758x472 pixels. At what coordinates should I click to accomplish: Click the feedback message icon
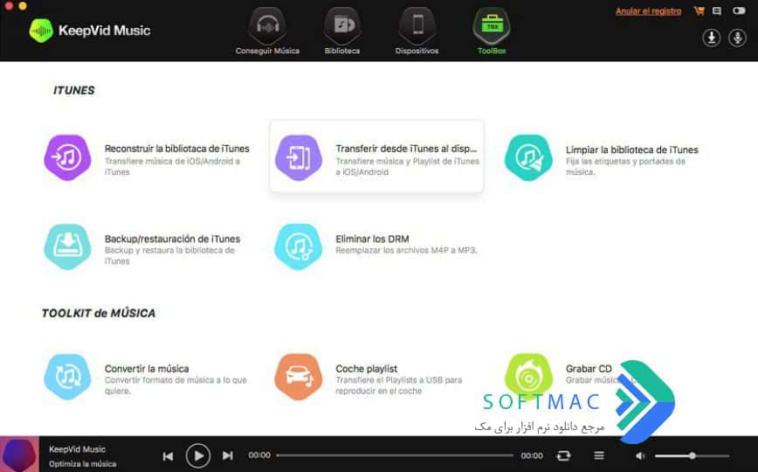click(717, 10)
